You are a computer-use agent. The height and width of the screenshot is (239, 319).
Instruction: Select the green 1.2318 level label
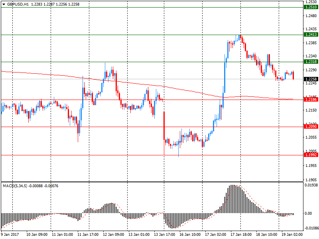point(311,62)
